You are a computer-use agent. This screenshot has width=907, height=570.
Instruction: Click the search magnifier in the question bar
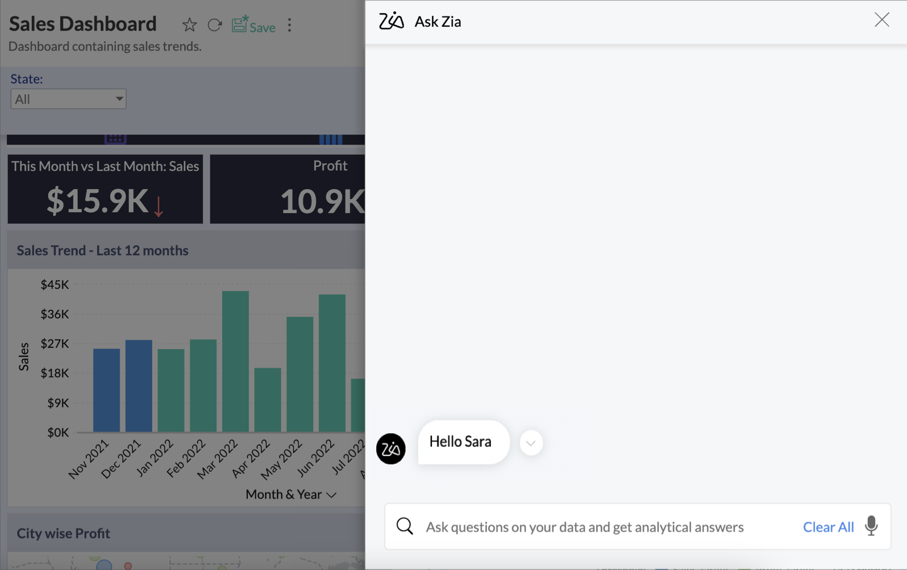pos(405,526)
